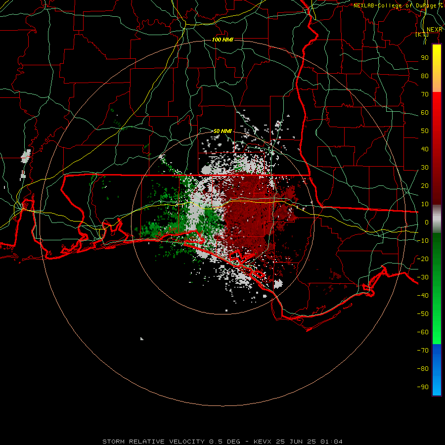This screenshot has width=445, height=445.
Task: Click the "80" value on velocity scale
Action: [x=425, y=76]
